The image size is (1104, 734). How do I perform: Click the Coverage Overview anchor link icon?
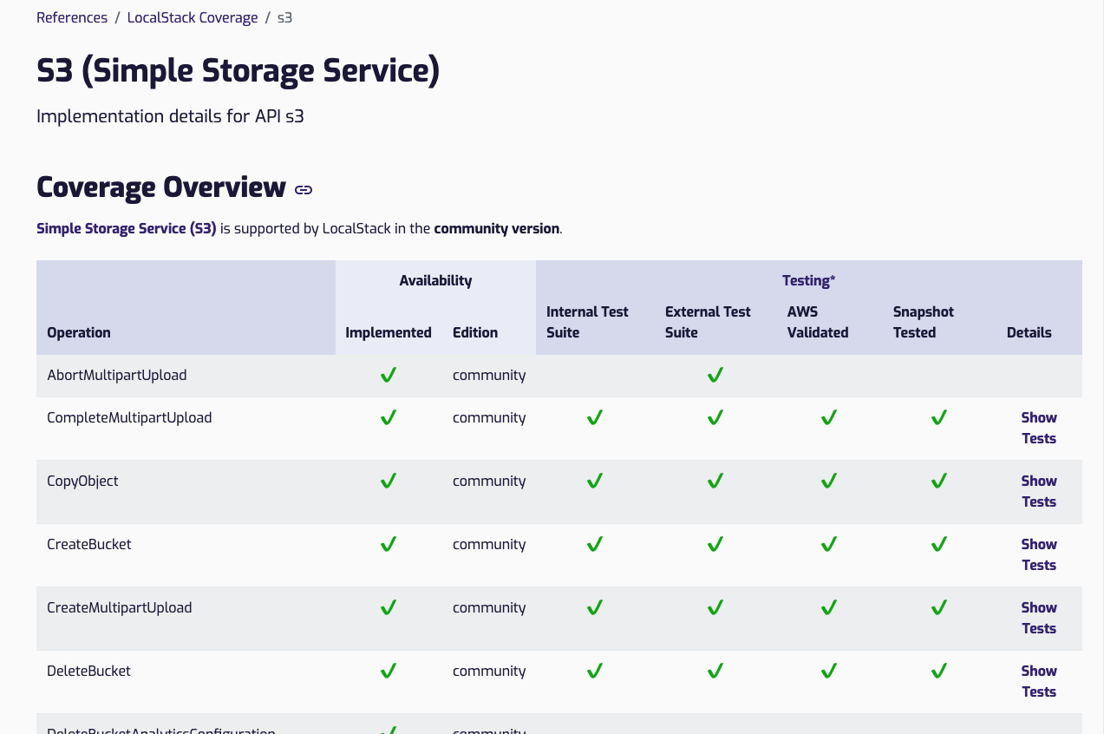(303, 189)
